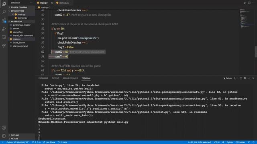Click the Python terminal label in panel

pos(228,78)
